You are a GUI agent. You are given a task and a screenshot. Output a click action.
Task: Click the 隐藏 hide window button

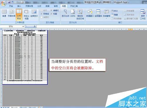114,15
